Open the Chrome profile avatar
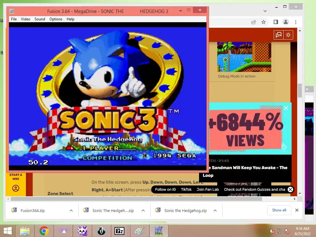The width and height of the screenshot is (316, 237). (285, 22)
